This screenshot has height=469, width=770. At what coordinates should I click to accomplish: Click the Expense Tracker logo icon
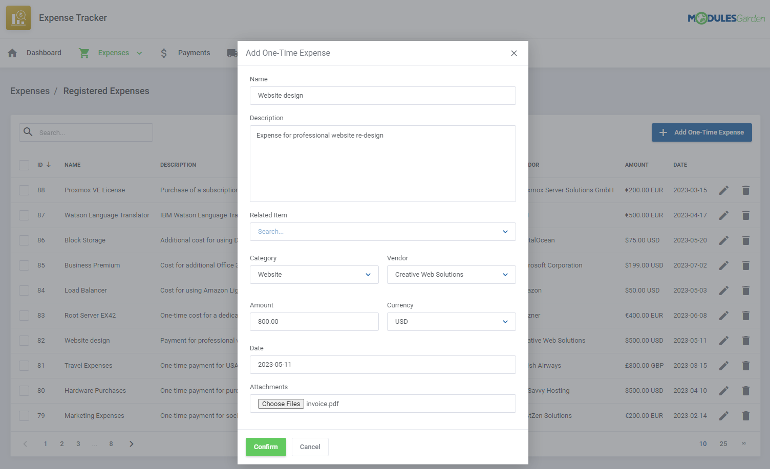(18, 18)
